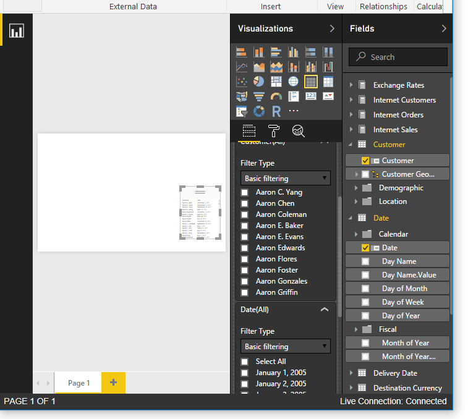Uncheck the Customer field checkbox
Image resolution: width=468 pixels, height=419 pixels.
[365, 161]
